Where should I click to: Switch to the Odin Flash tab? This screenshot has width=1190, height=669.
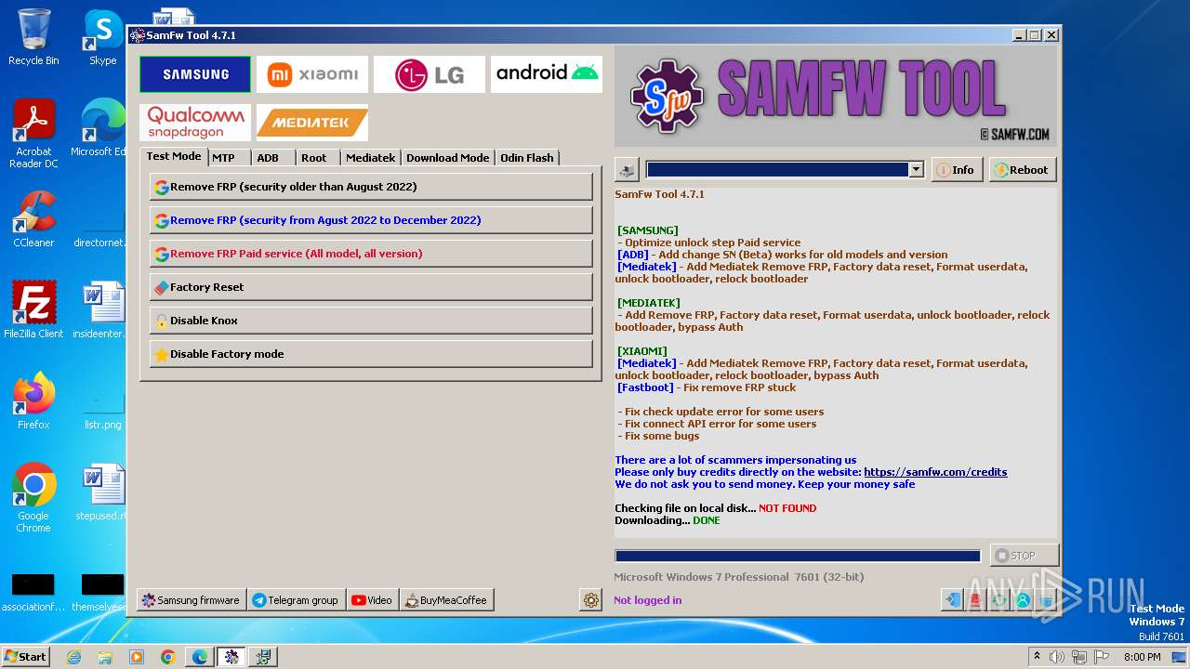click(x=527, y=158)
